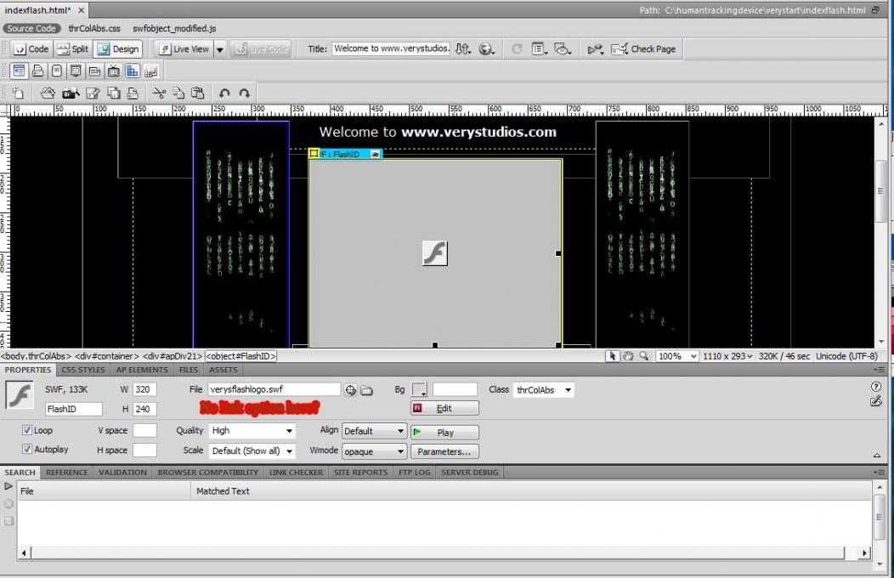Open Wmode dropdown set to opaque
This screenshot has height=578, width=894.
coord(374,450)
